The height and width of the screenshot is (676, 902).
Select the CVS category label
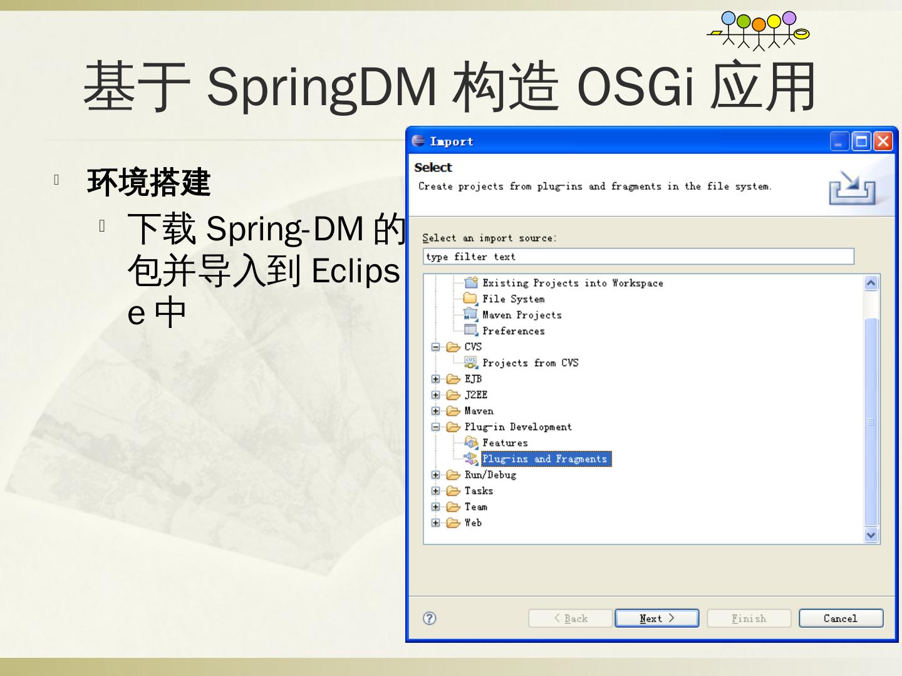click(x=473, y=347)
